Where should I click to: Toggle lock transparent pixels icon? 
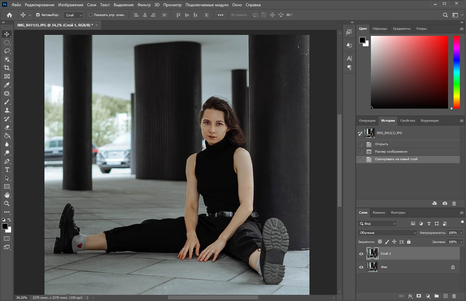click(380, 242)
